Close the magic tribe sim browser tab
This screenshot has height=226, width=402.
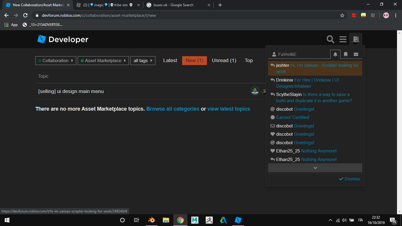click(x=139, y=5)
